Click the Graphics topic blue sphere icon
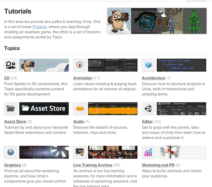212x187 pixels. 11,152
